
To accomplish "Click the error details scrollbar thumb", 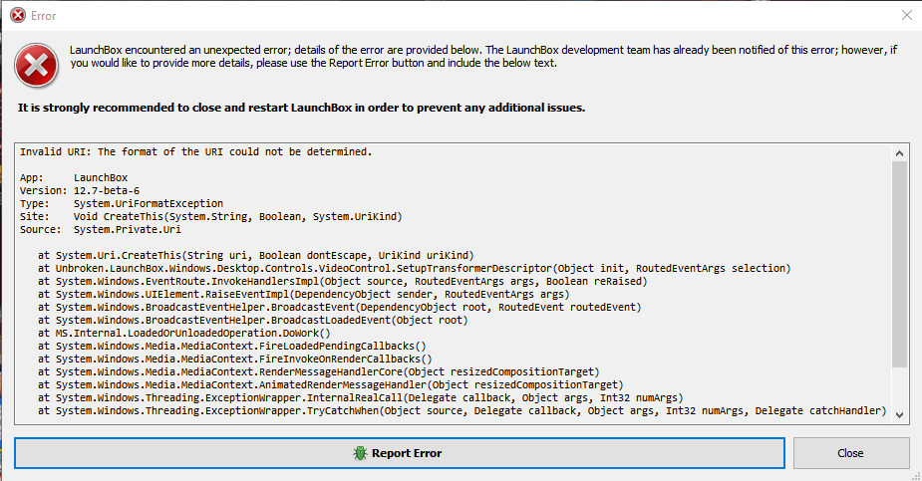I will coord(899,264).
